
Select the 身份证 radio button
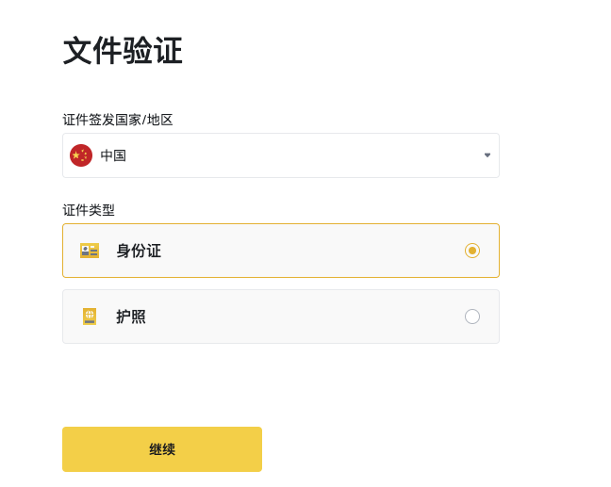click(472, 251)
